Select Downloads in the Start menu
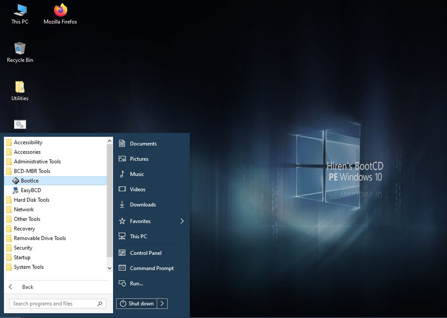Image resolution: width=447 pixels, height=318 pixels. point(143,205)
